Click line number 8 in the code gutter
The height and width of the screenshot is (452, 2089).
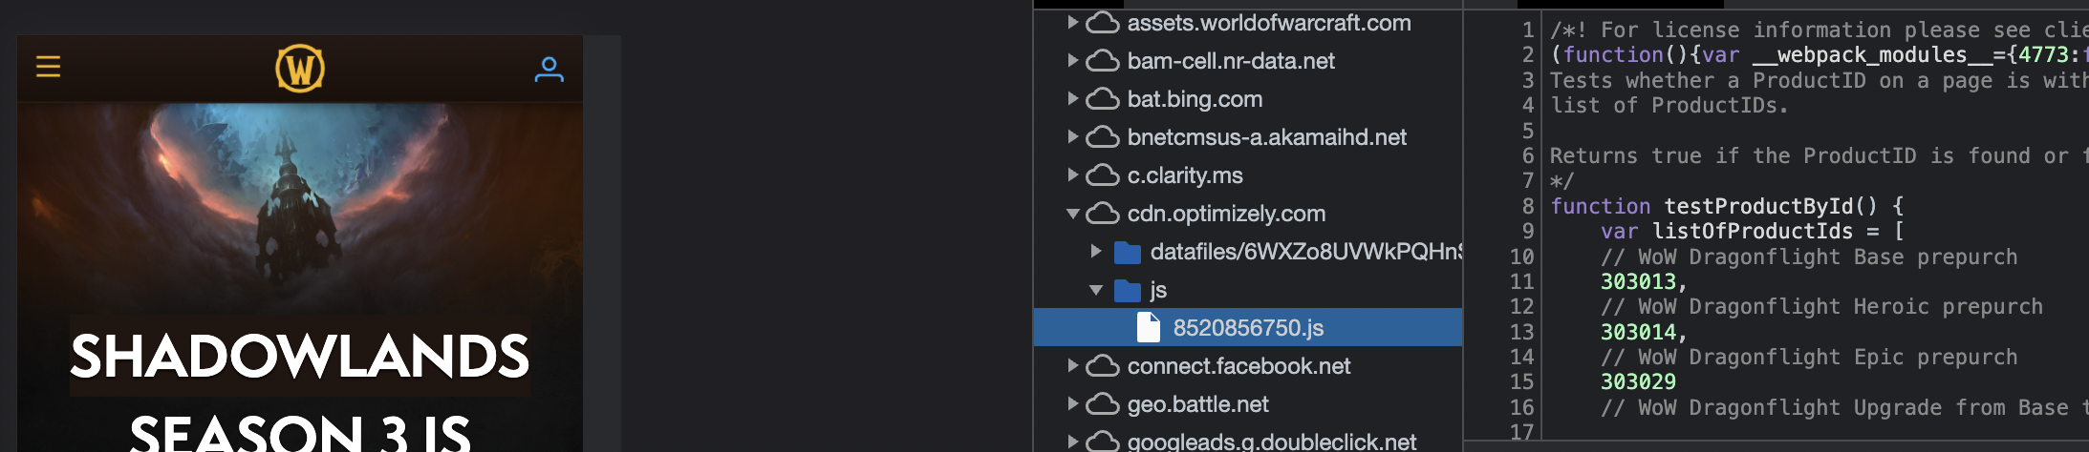tap(1527, 206)
